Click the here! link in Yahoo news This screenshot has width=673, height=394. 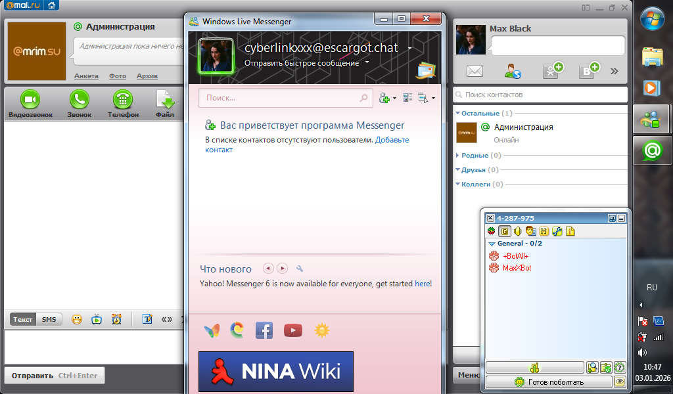423,284
